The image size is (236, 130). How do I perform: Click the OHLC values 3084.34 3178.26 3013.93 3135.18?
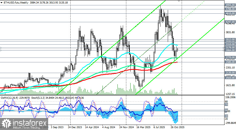click(x=49, y=3)
